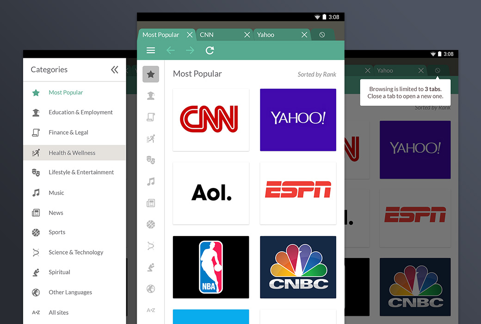The height and width of the screenshot is (324, 481).
Task: Close the Yahoo tab in center window
Action: (304, 35)
